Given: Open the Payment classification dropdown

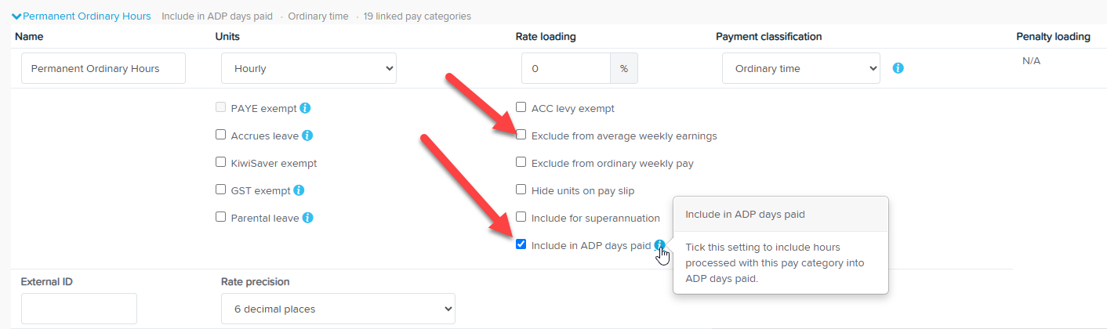Looking at the screenshot, I should 800,68.
